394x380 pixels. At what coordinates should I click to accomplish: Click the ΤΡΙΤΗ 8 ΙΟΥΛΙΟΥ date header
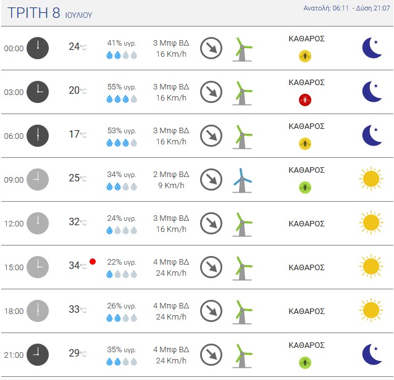[49, 13]
